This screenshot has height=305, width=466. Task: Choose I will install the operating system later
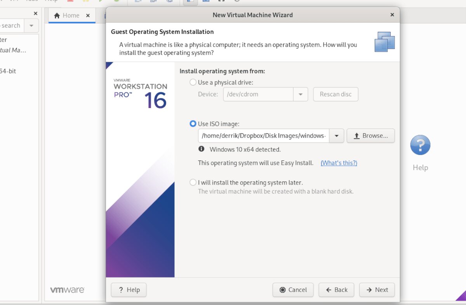[193, 182]
